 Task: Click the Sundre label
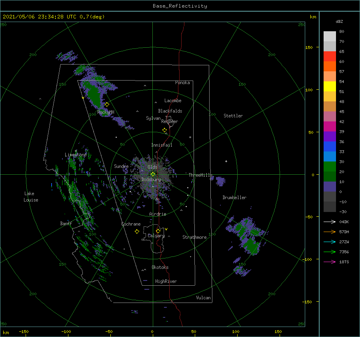coord(121,166)
